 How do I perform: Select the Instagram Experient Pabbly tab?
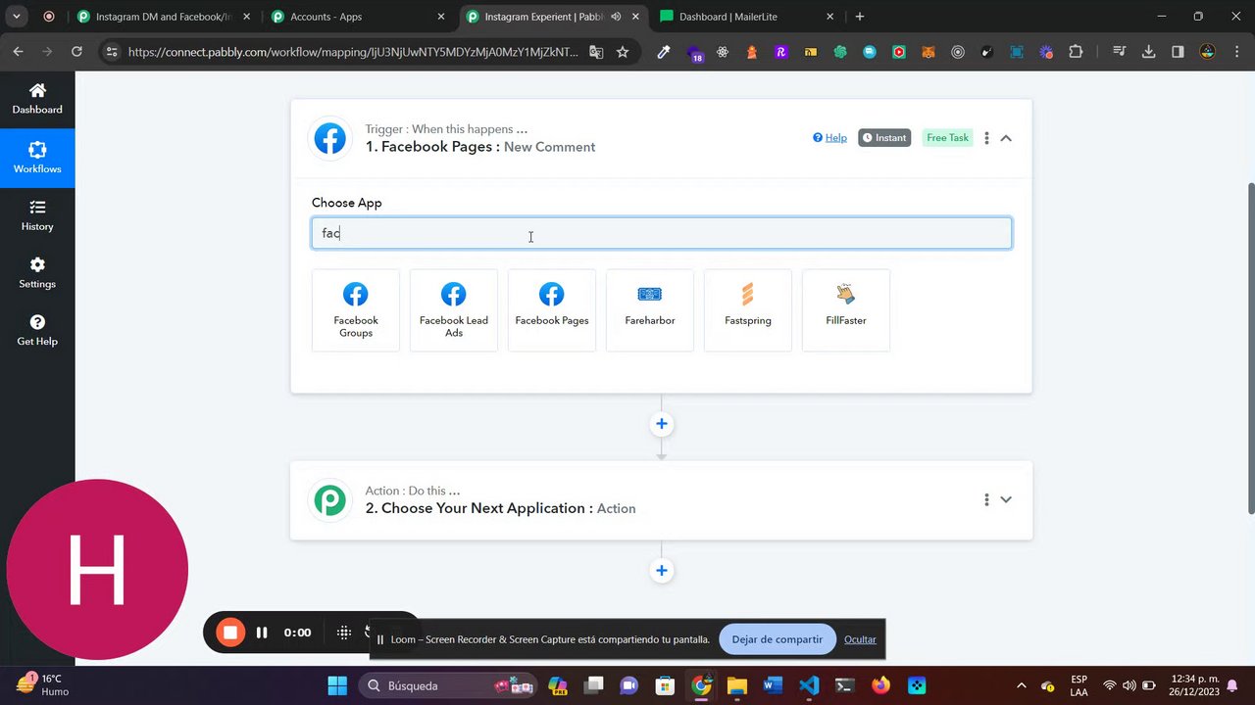(x=553, y=17)
